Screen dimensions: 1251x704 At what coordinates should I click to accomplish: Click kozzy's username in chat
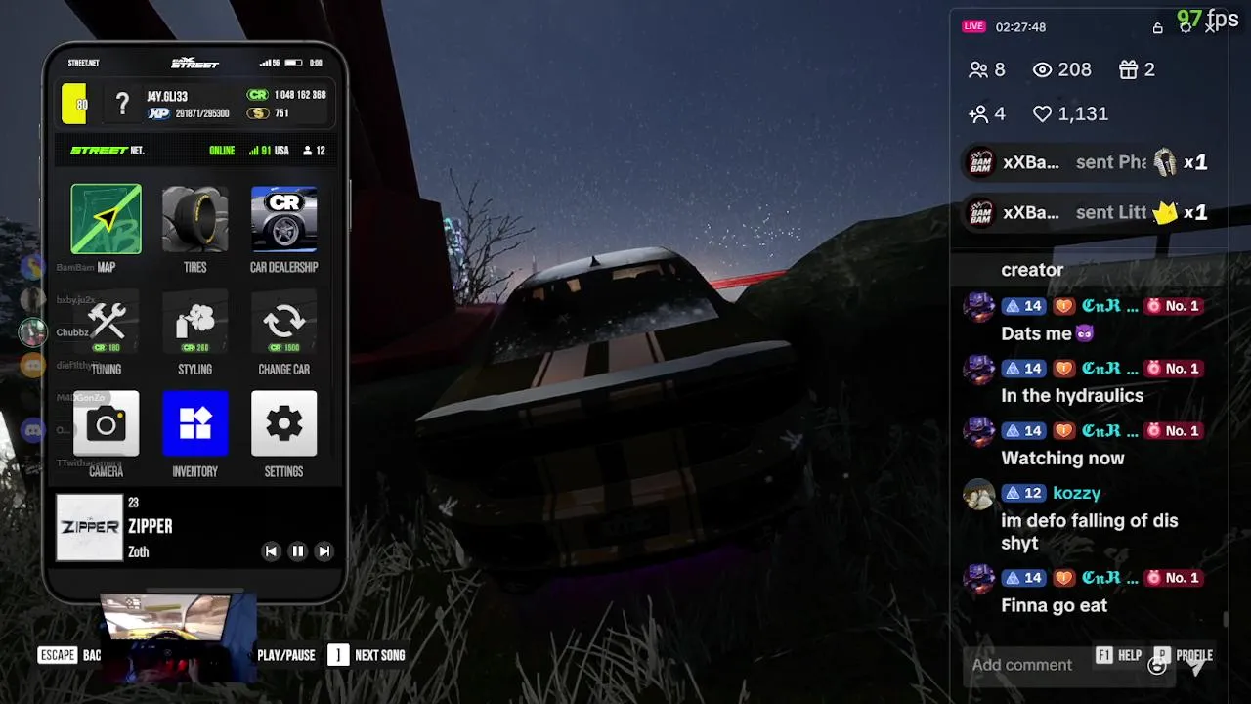(1077, 493)
